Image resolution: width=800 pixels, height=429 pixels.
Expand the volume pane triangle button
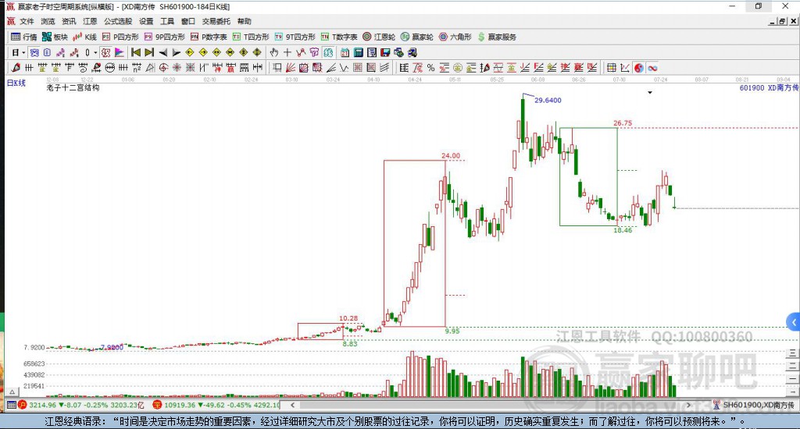pos(12,392)
